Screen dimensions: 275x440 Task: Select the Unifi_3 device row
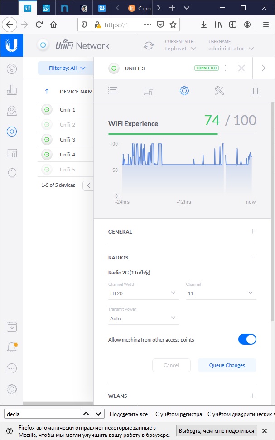(x=65, y=139)
